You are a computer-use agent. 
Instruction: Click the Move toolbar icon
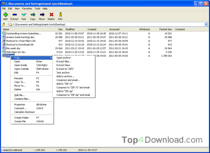[42, 14]
